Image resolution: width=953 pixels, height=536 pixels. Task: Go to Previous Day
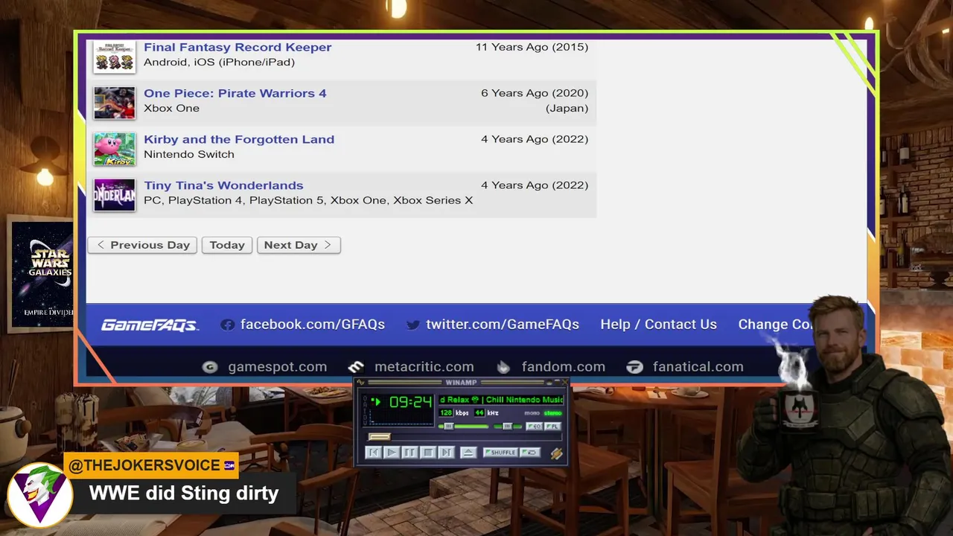(142, 245)
